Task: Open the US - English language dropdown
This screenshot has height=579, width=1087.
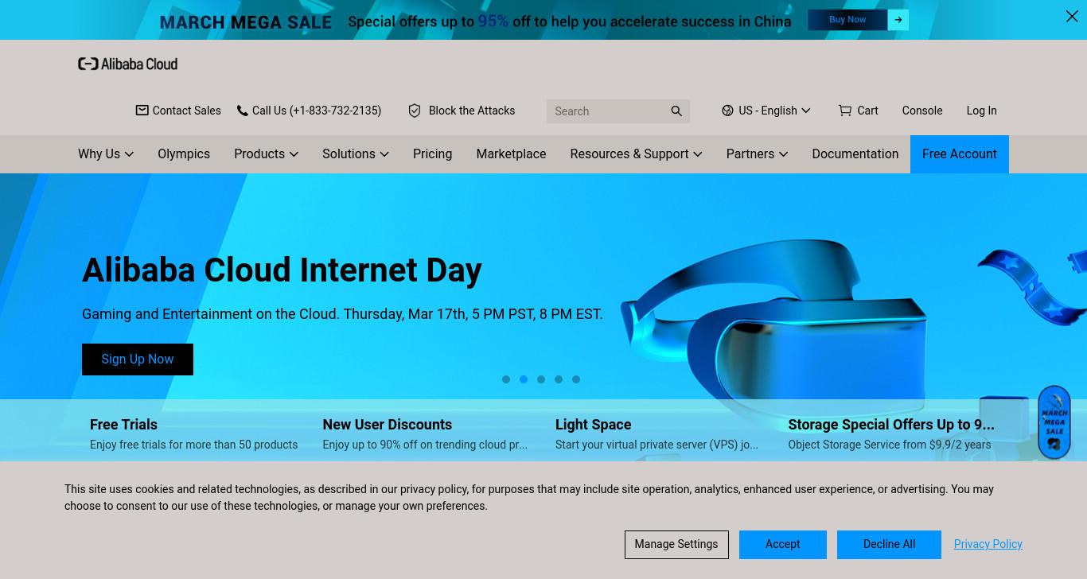Action: (766, 111)
